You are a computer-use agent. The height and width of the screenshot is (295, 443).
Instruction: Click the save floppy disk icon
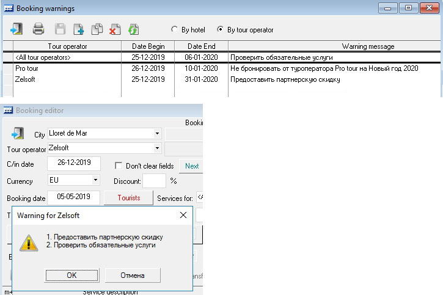(x=60, y=29)
